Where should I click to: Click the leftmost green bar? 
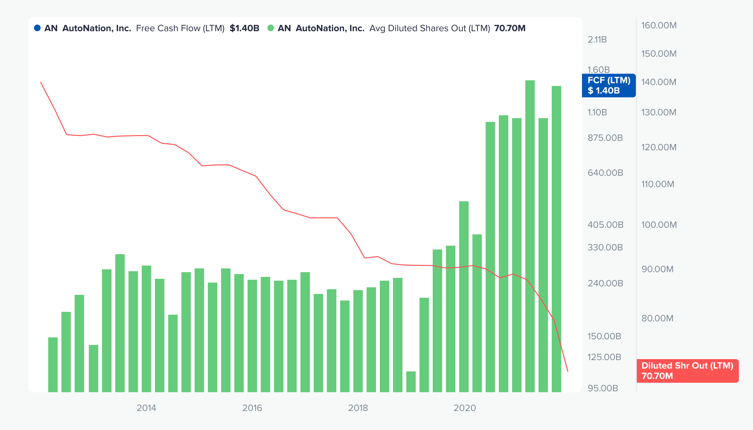[53, 365]
